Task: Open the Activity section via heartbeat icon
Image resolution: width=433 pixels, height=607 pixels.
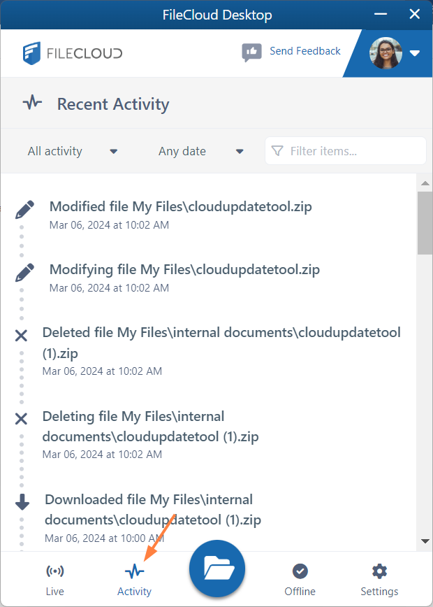Action: pos(134,570)
